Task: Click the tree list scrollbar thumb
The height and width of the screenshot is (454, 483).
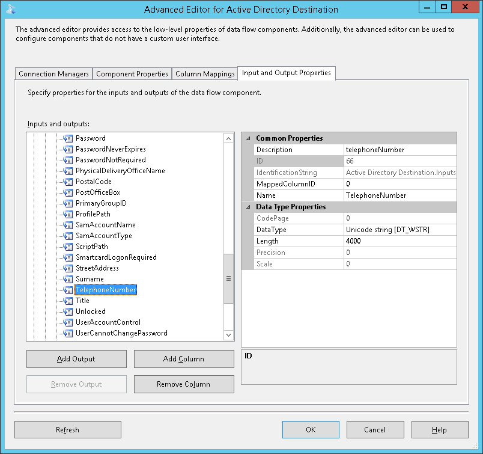Action: coord(228,278)
